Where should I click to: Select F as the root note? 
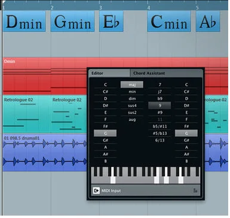coord(105,120)
